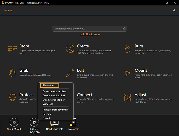Click the Store list icon
The height and width of the screenshot is (136, 179).
pos(13,49)
